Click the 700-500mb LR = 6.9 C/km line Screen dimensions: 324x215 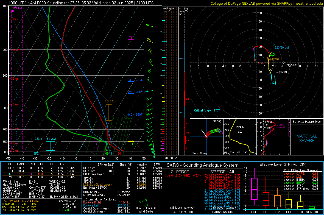click(x=19, y=210)
